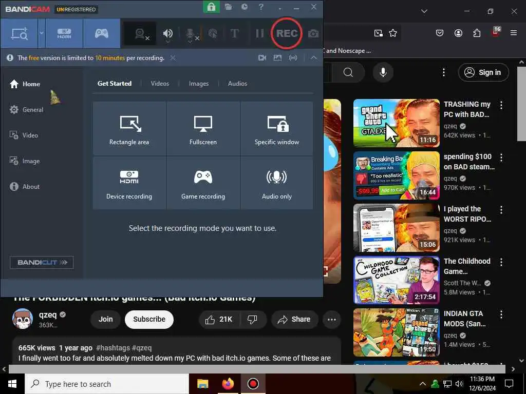The height and width of the screenshot is (394, 526).
Task: Click YouTube search magnifier button
Action: 348,72
